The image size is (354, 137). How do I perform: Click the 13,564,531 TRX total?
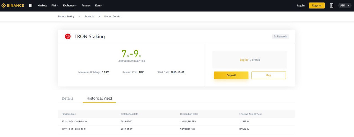click(188, 122)
